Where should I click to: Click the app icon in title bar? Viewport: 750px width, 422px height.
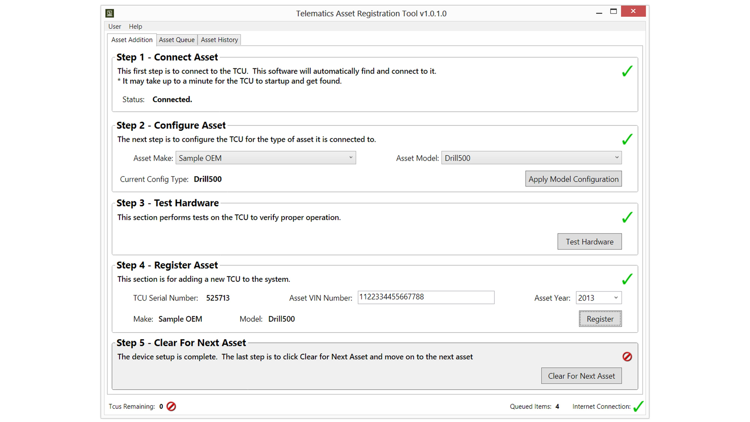110,13
